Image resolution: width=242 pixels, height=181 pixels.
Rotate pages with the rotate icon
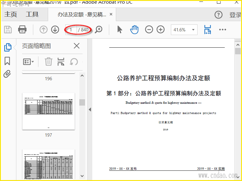(74, 62)
